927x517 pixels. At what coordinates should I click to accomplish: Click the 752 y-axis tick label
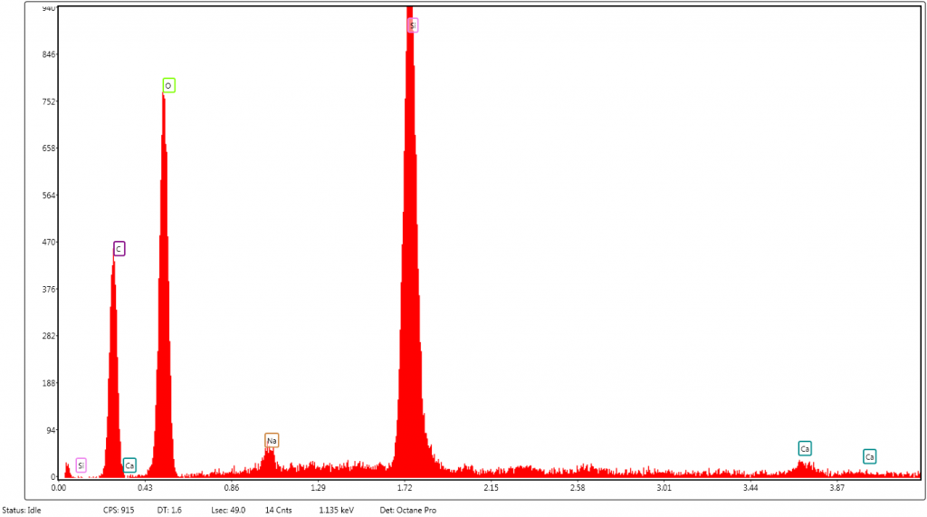pos(49,101)
